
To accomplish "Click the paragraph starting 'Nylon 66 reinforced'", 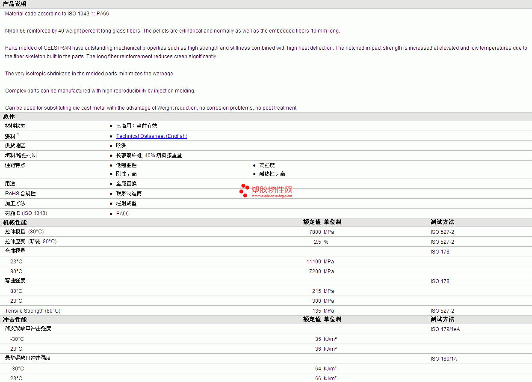I will 172,31.
